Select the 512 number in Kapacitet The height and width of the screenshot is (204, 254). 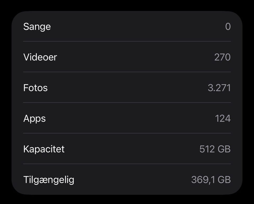pos(207,149)
